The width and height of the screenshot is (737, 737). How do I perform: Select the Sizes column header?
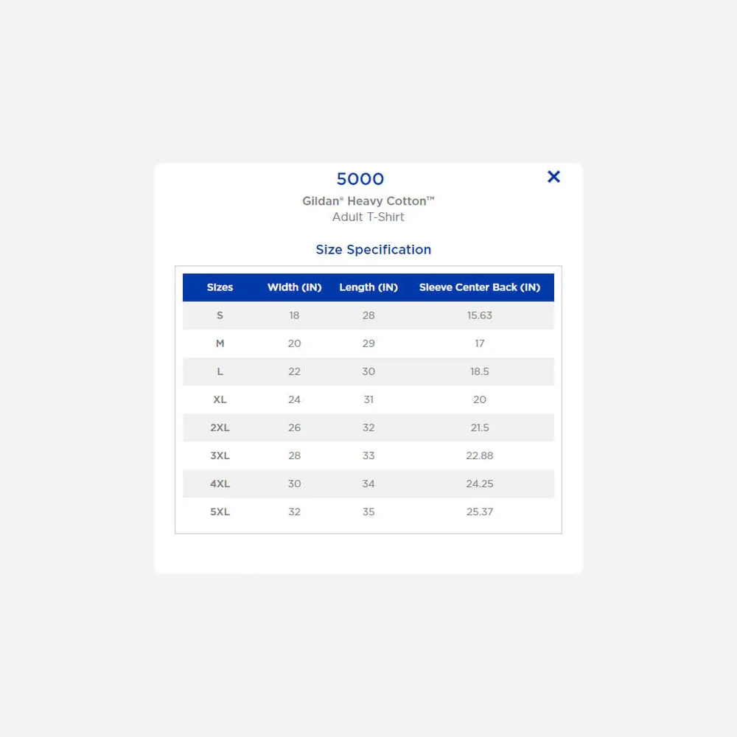pyautogui.click(x=220, y=287)
